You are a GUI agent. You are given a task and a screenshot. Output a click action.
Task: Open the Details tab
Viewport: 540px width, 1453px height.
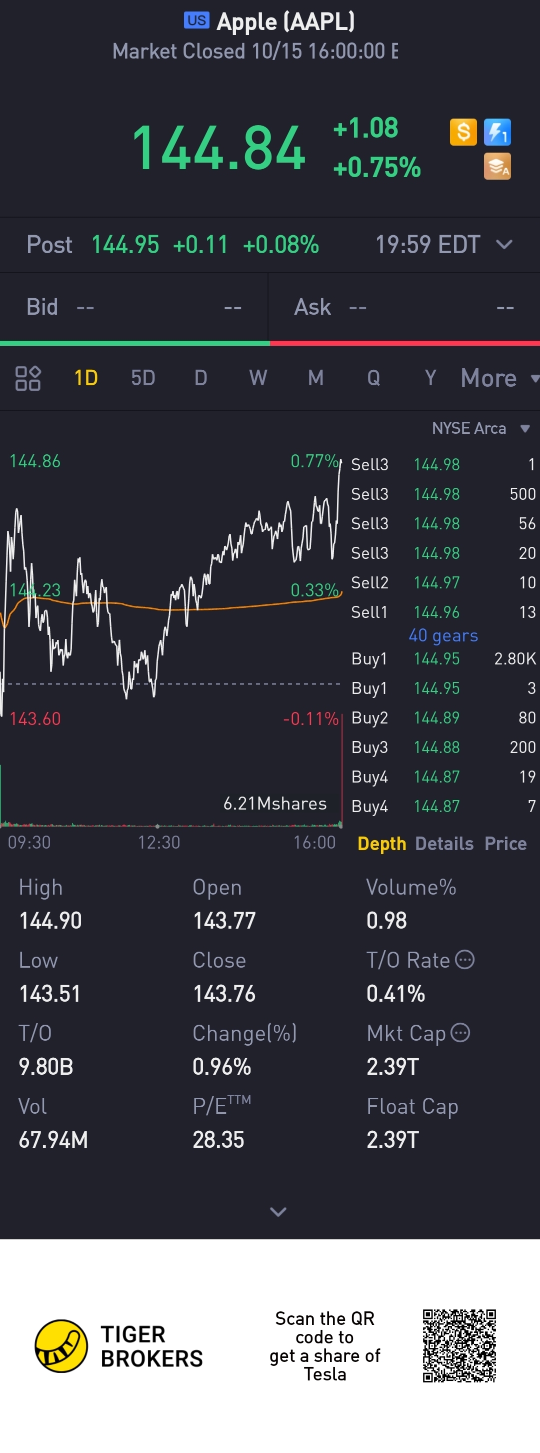(x=444, y=844)
